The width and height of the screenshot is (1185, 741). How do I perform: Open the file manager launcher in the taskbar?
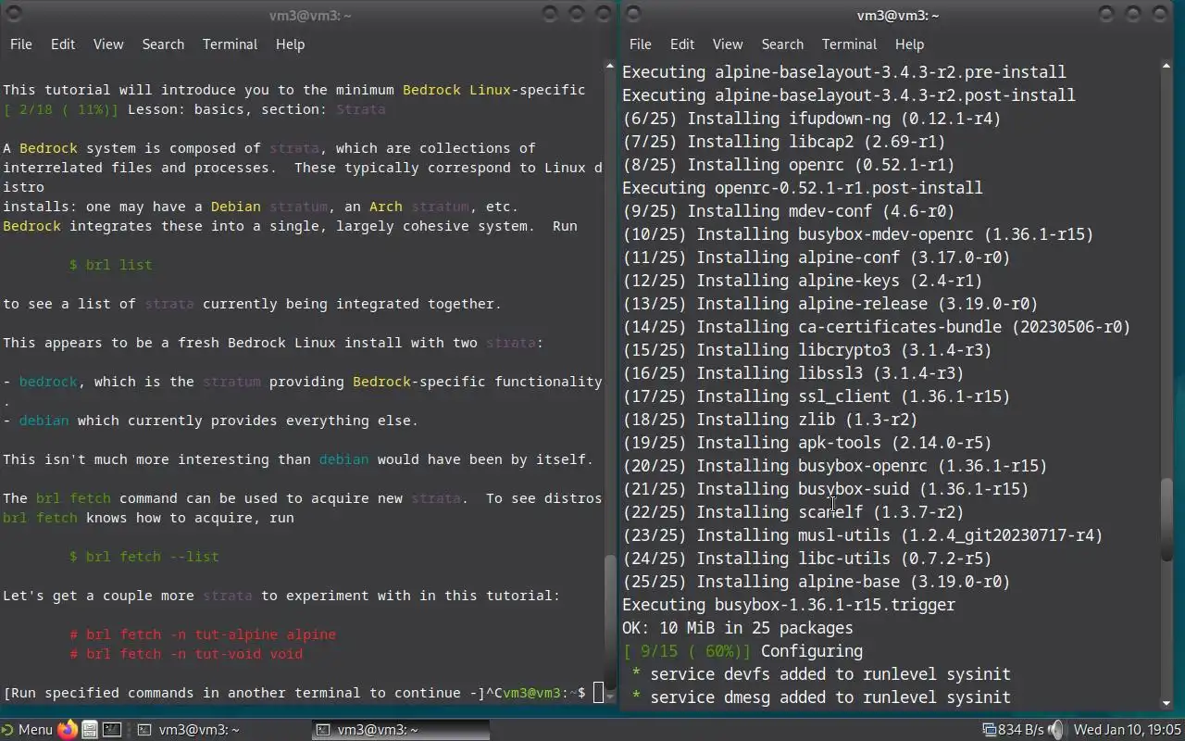(90, 730)
